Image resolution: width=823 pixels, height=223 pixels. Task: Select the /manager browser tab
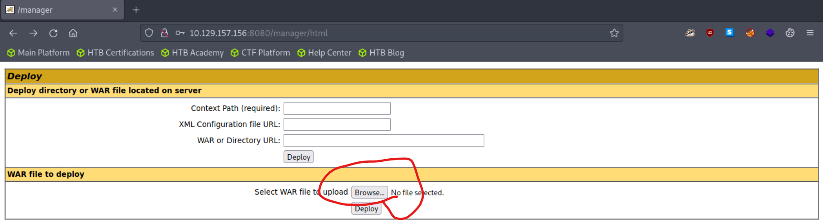[62, 10]
